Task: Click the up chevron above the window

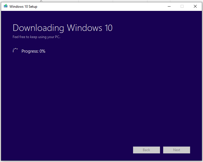Action: click(x=41, y=1)
